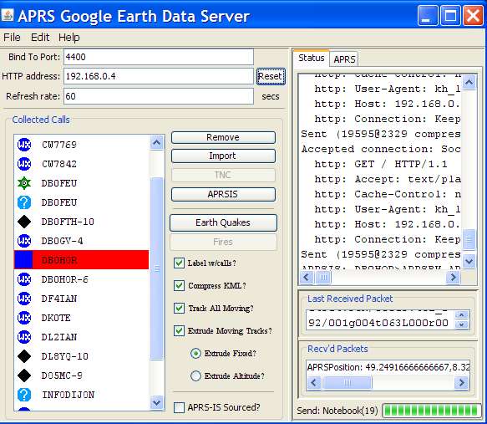Click the Recv'd Packets horizontal scrollbar thumb
487x424 pixels.
347,382
